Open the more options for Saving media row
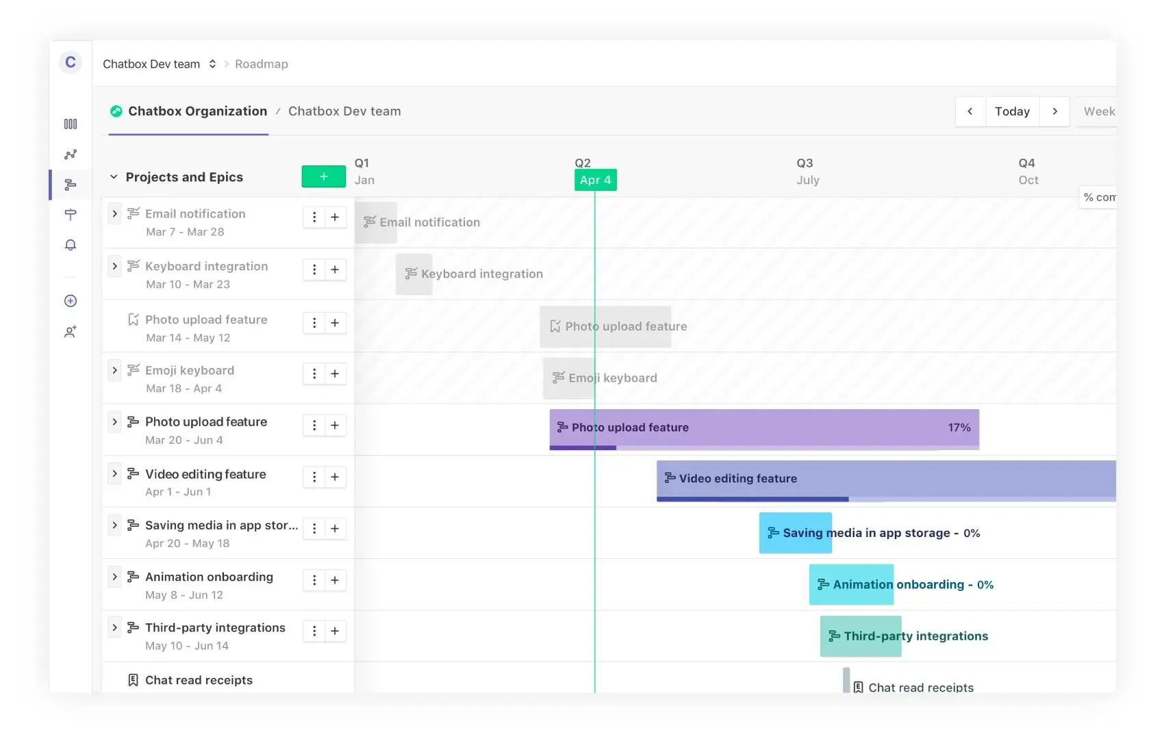The height and width of the screenshot is (732, 1164). pyautogui.click(x=314, y=528)
